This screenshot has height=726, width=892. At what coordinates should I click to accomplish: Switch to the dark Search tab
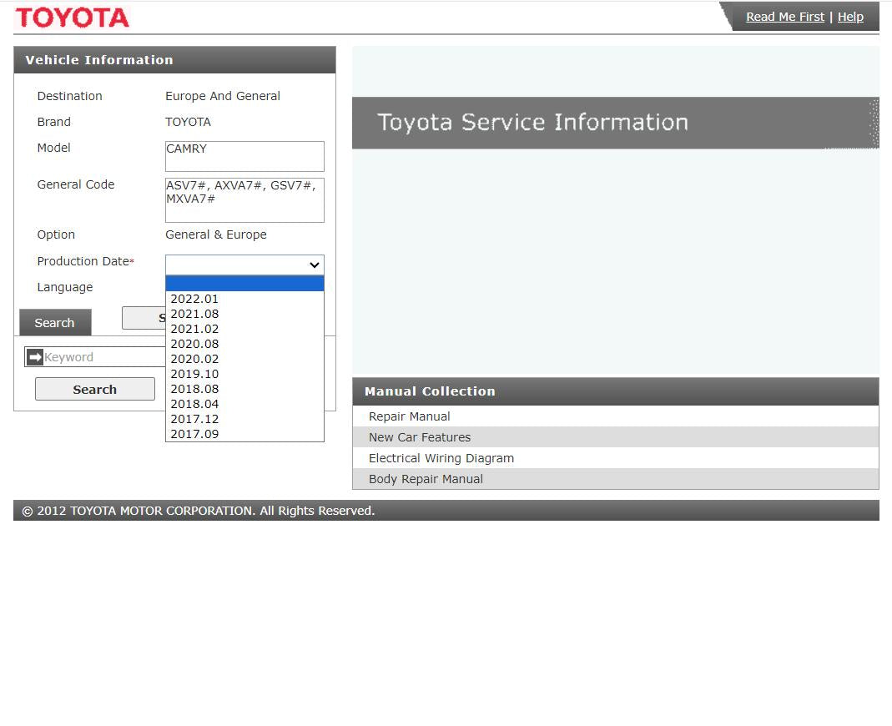54,323
